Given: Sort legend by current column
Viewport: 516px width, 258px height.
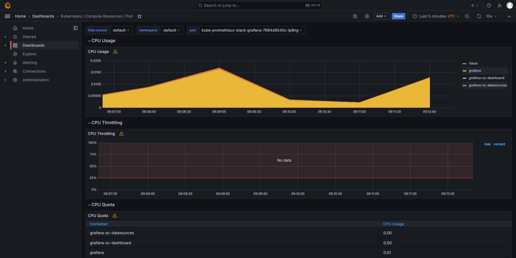Looking at the screenshot, I should point(499,144).
